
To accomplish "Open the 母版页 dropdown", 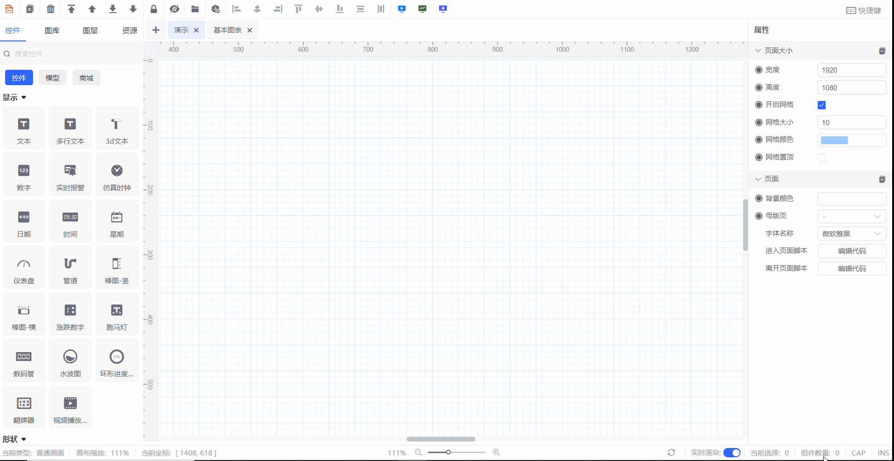I will 851,216.
